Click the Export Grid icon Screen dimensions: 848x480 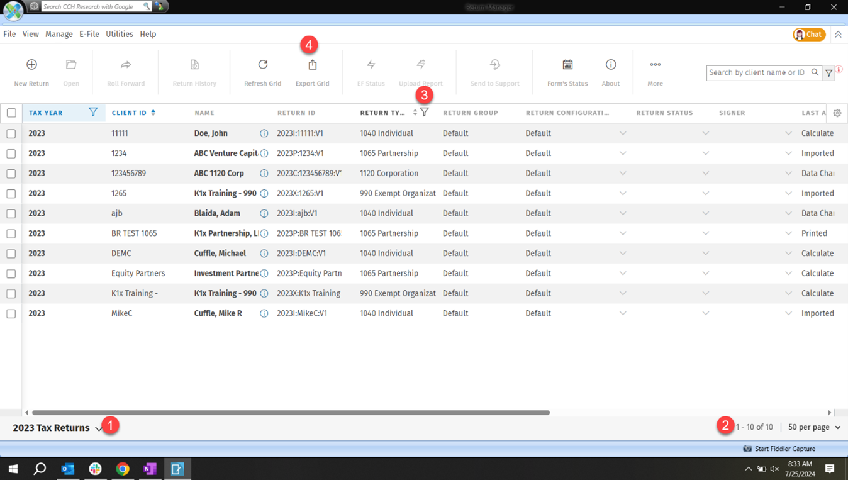(x=313, y=65)
